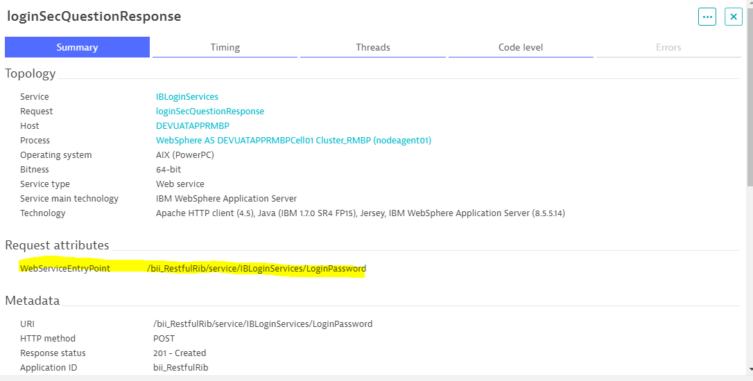Click the Operating system label
The height and width of the screenshot is (381, 753).
(55, 155)
